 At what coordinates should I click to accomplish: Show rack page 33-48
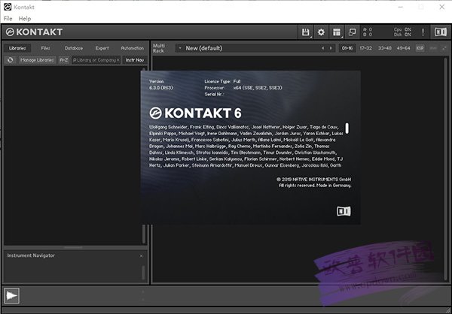click(384, 48)
